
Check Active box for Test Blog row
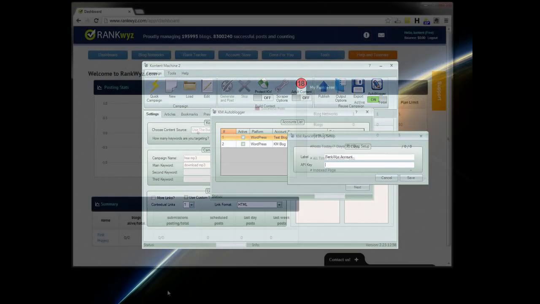pos(243,138)
